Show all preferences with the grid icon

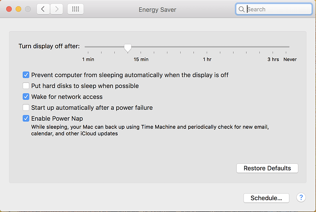[x=76, y=9]
